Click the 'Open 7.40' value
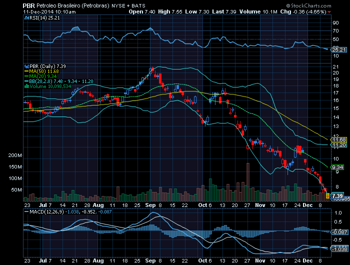The image size is (350, 265). (142, 11)
